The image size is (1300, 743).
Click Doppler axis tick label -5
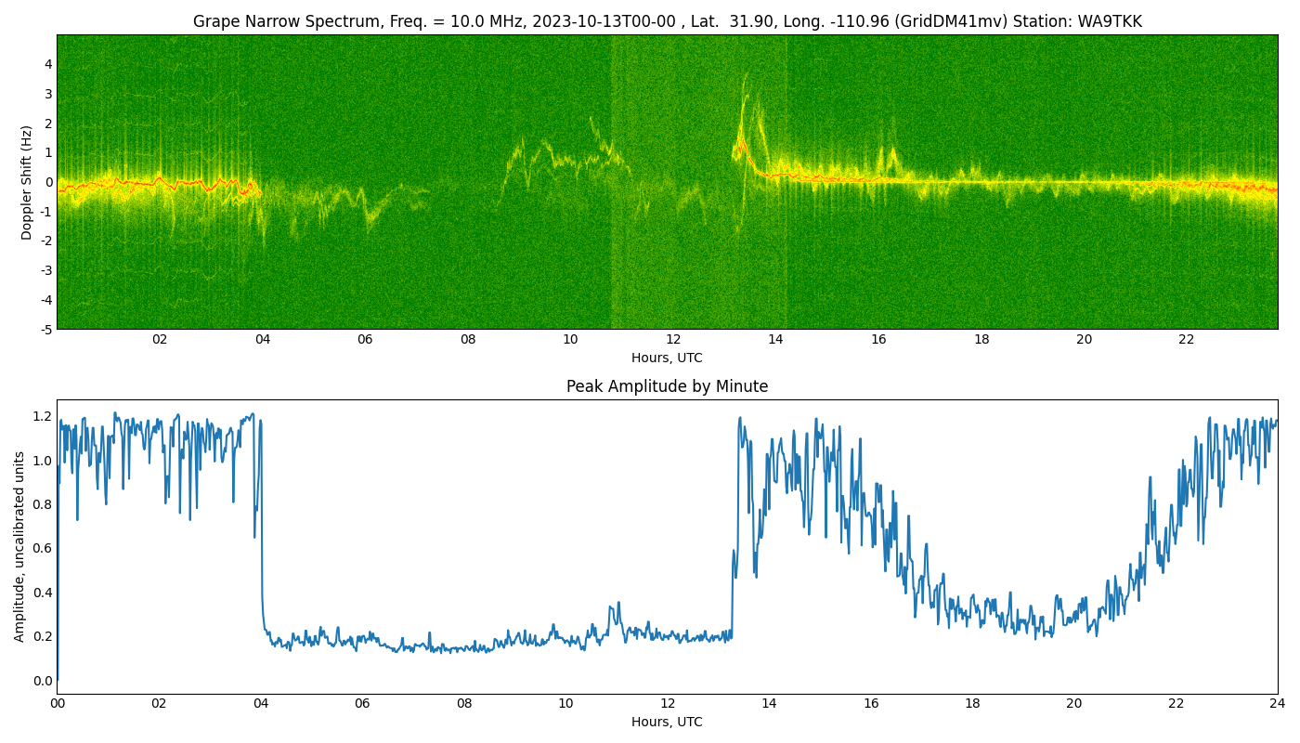coord(45,329)
